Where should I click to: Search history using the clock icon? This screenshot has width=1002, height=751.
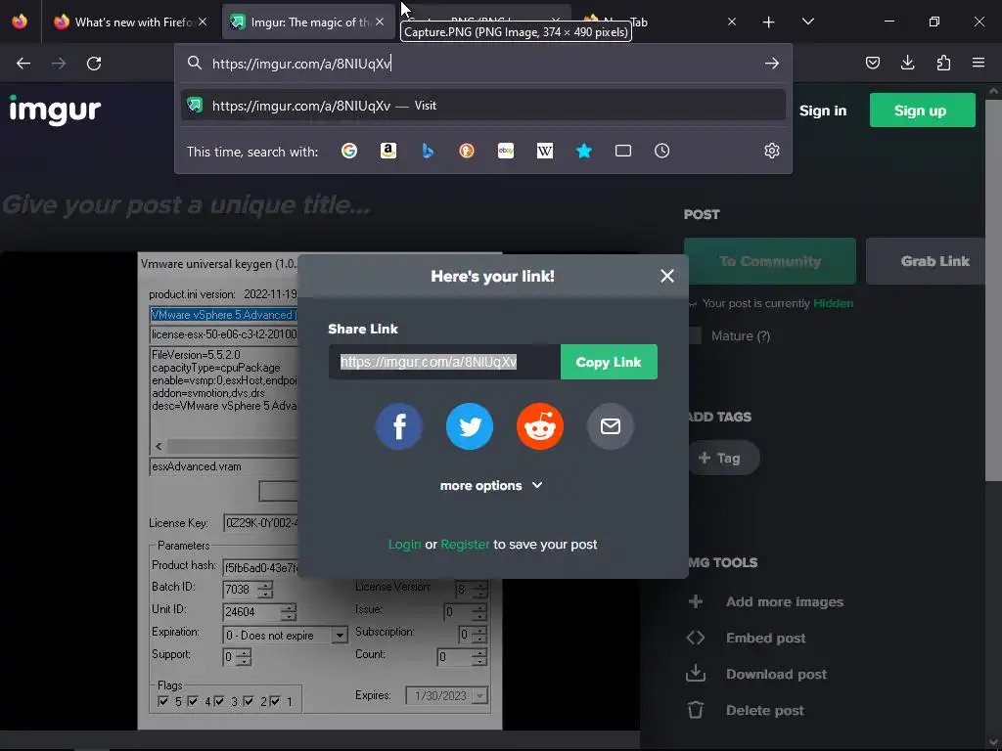pos(662,151)
